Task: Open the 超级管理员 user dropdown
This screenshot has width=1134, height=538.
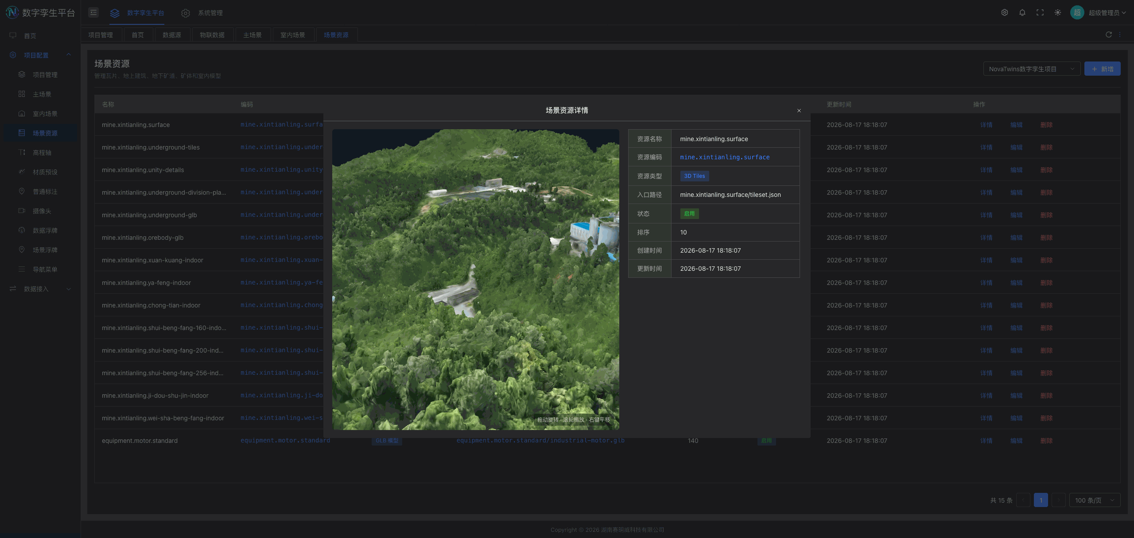Action: click(1107, 12)
